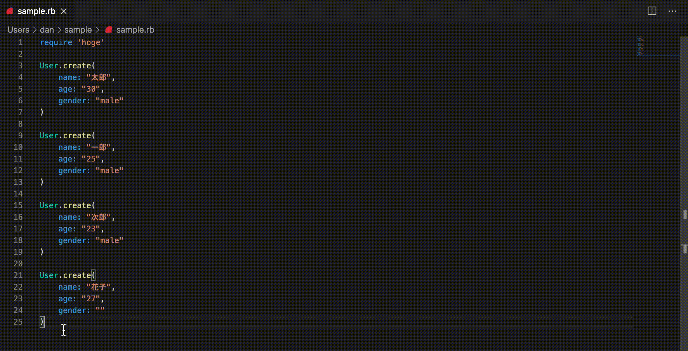Close the sample.rb tab
The image size is (688, 351).
(x=64, y=11)
